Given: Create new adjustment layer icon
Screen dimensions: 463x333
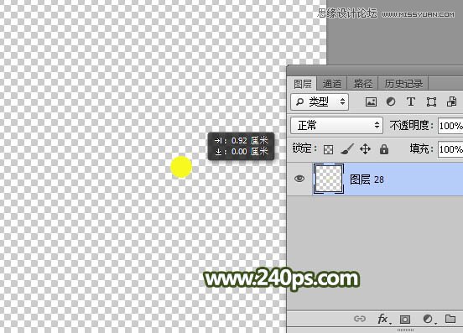Looking at the screenshot, I should [429, 319].
